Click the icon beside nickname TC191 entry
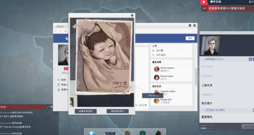This screenshot has width=254, height=135. pos(250,59)
